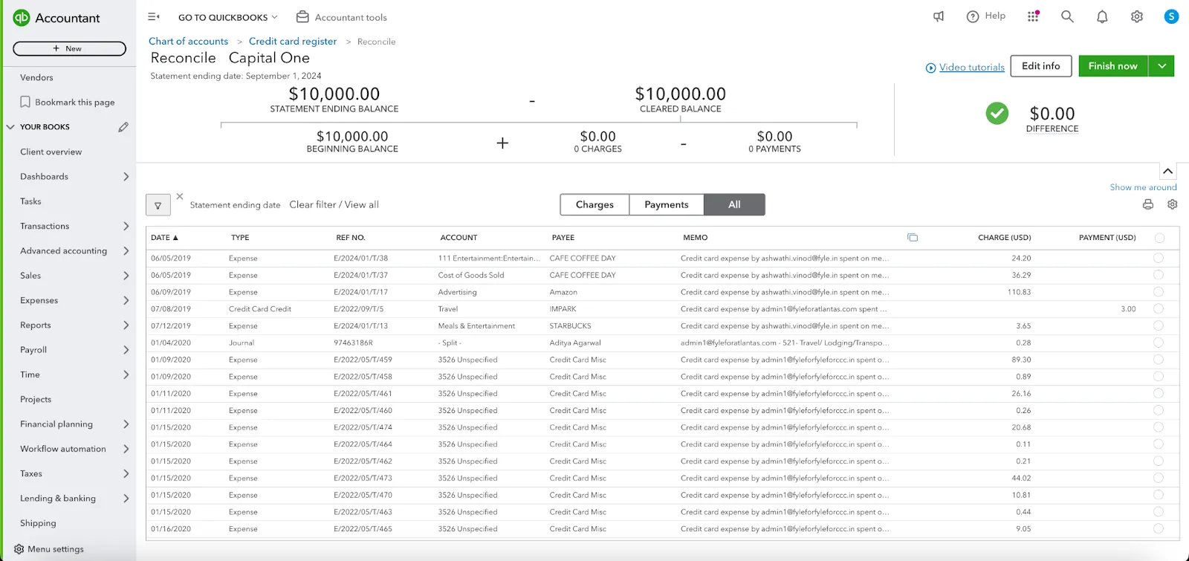Open the user profile avatar S

(1171, 16)
